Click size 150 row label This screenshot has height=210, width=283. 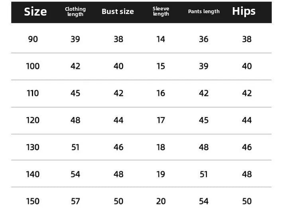pyautogui.click(x=33, y=201)
